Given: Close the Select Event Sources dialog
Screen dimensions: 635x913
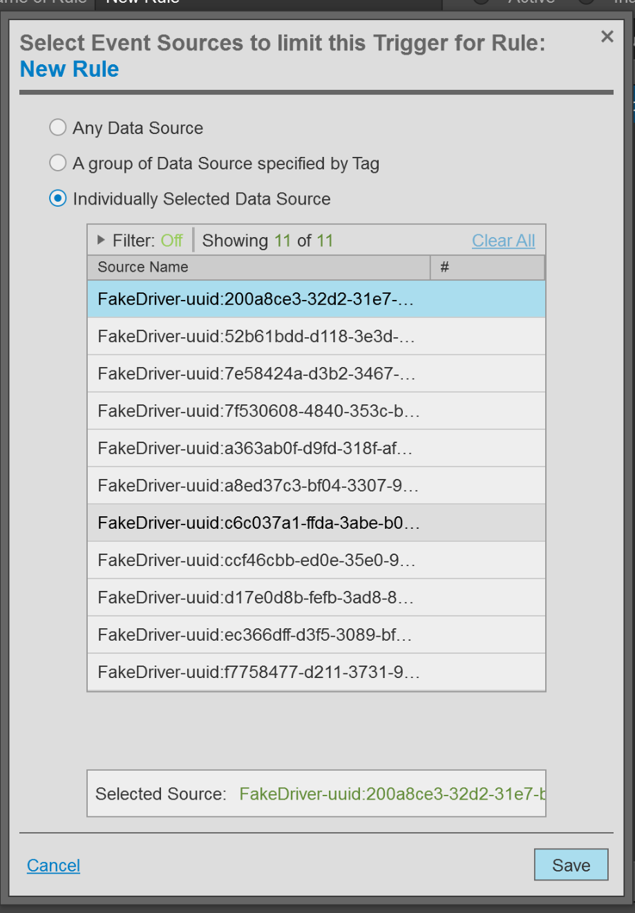Looking at the screenshot, I should click(607, 37).
